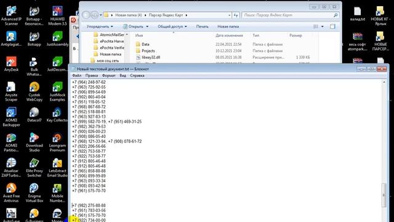Open валид.txt file on desktop

(x=357, y=14)
